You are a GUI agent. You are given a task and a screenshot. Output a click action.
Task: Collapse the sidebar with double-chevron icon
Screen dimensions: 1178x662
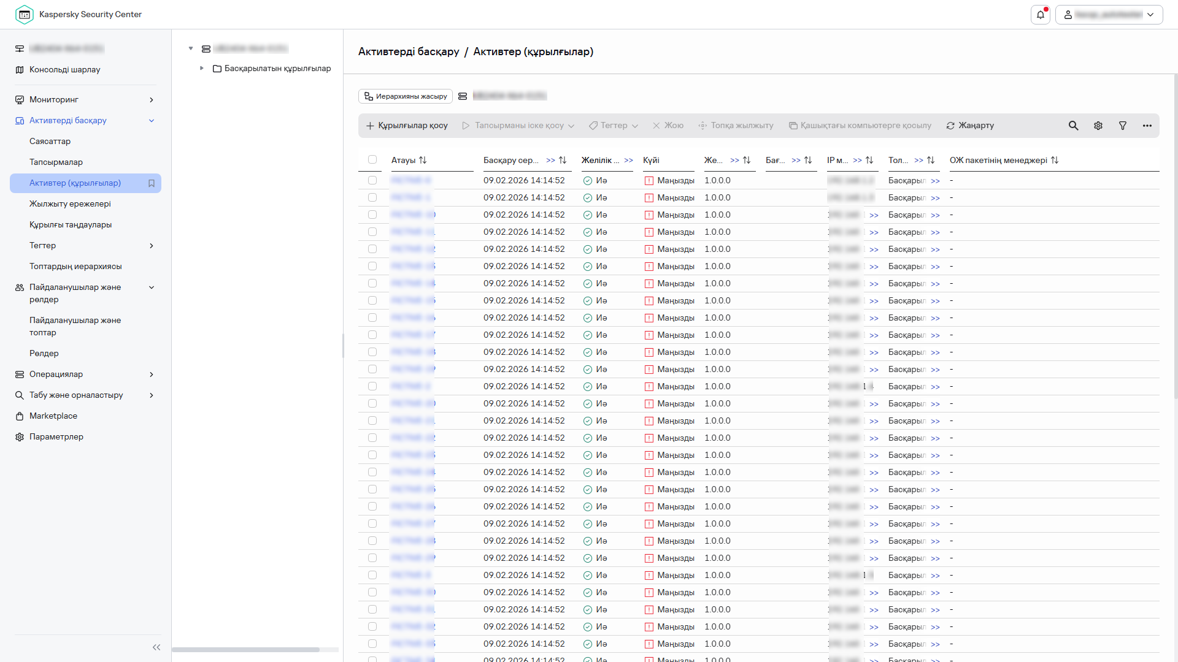coord(156,647)
